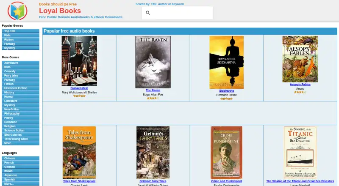Follow the Aesop's Fables title link
This screenshot has height=186, width=339.
click(x=300, y=85)
